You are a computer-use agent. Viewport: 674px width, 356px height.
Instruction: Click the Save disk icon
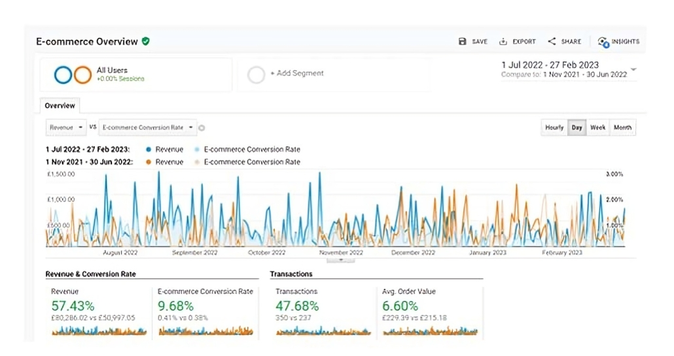pos(463,42)
